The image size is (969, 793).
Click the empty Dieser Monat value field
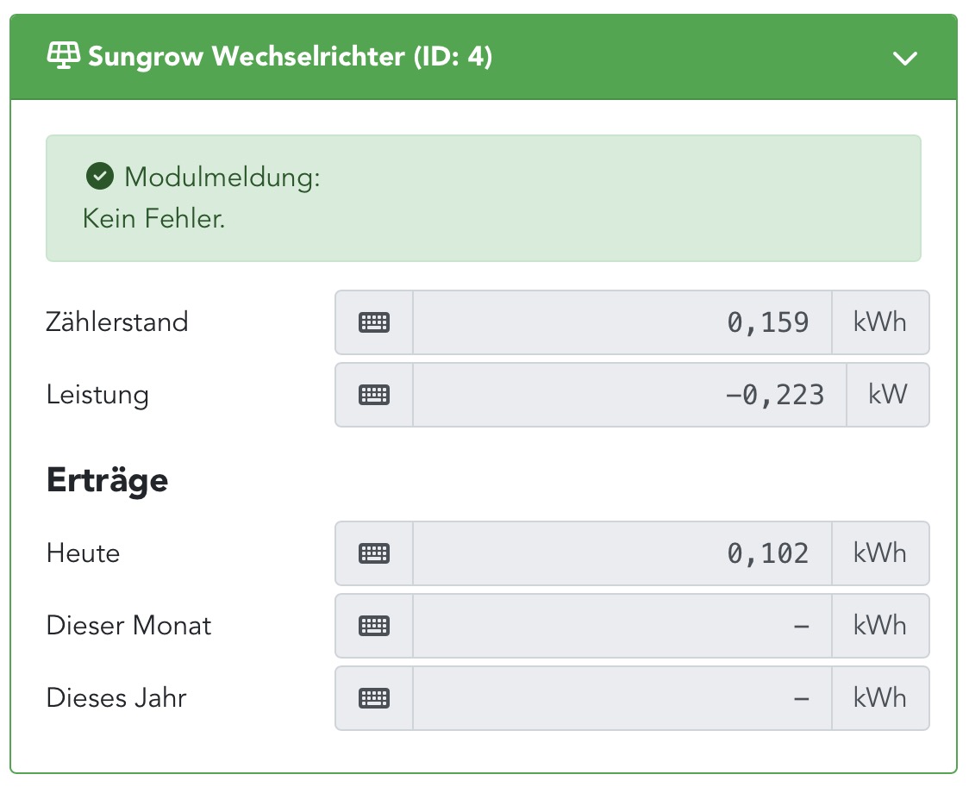[x=622, y=626]
